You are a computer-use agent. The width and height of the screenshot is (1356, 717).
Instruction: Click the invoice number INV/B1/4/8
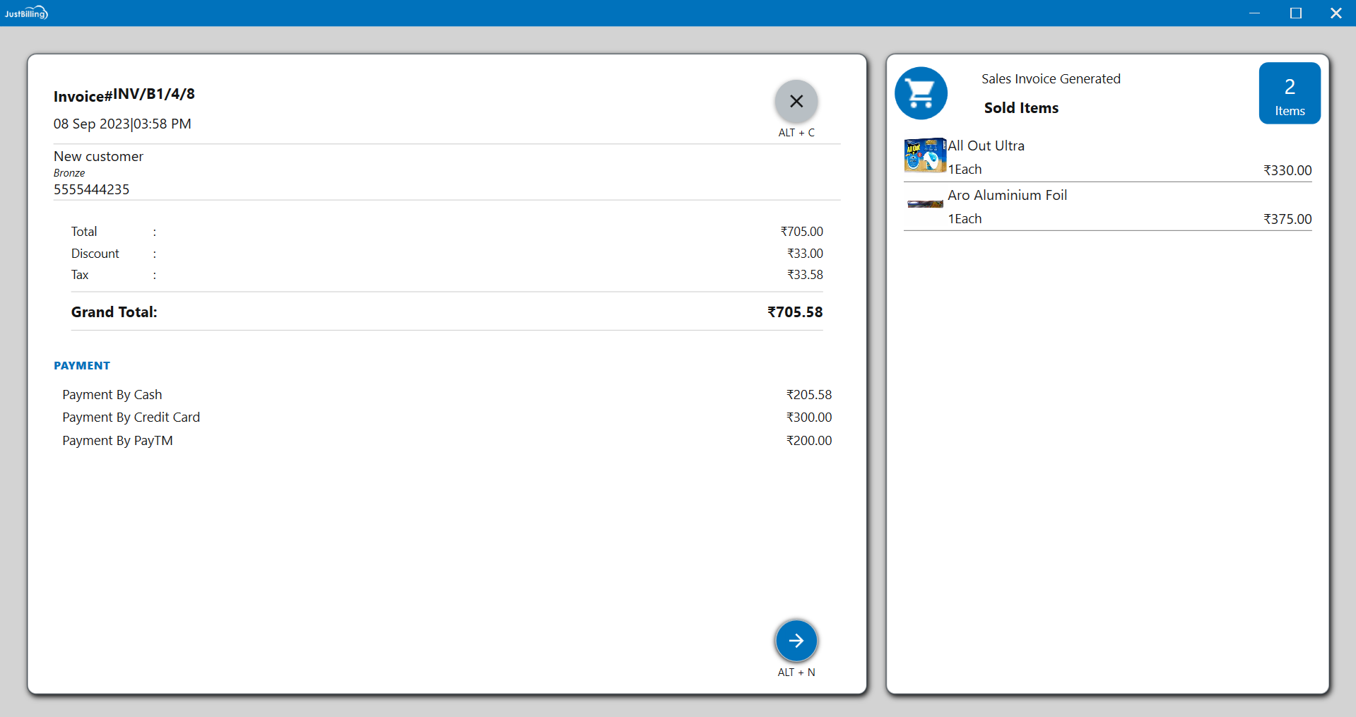pos(154,95)
